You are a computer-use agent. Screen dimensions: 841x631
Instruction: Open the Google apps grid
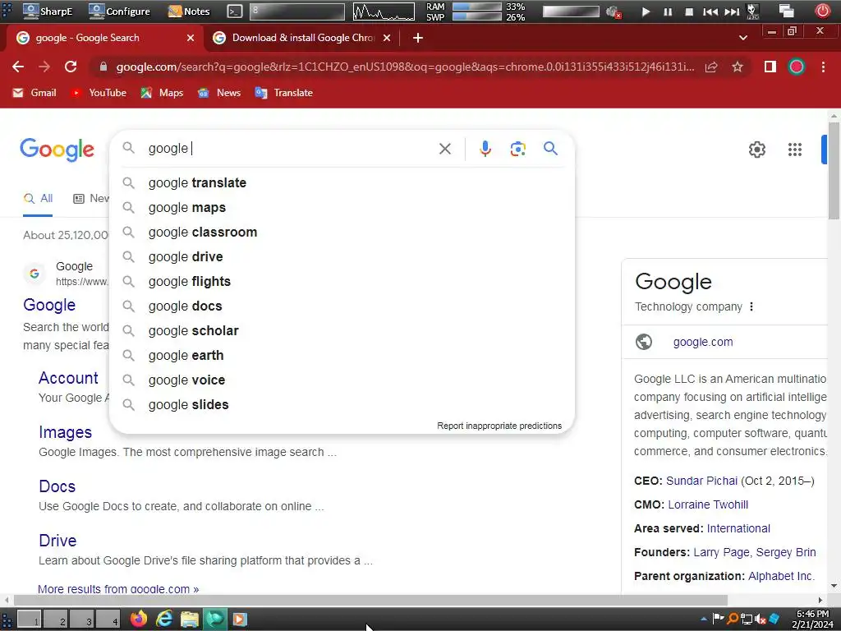(795, 150)
